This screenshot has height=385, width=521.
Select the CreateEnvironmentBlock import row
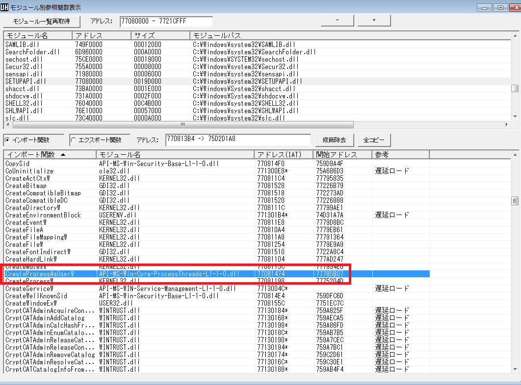pos(217,215)
